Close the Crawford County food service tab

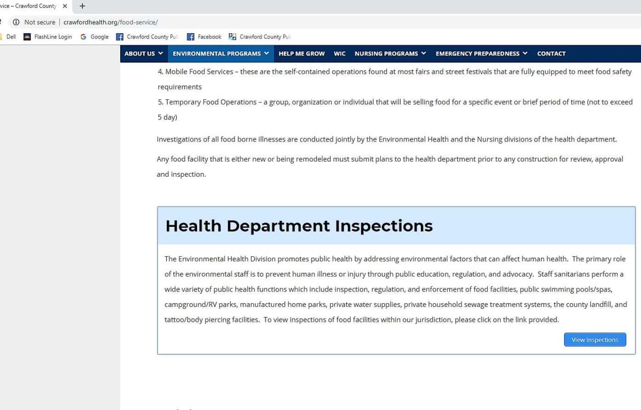click(65, 6)
